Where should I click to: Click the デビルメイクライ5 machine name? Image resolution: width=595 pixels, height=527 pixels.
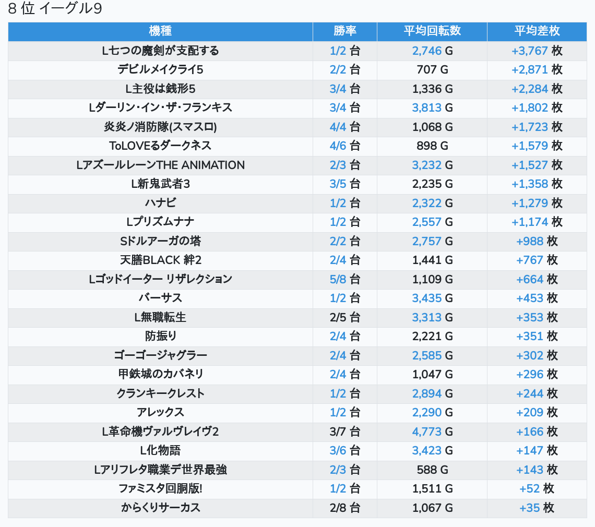tap(160, 69)
